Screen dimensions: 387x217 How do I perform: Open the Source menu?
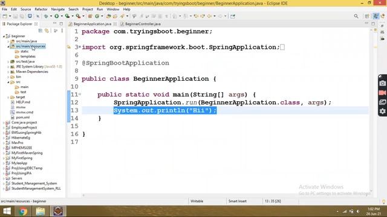(x=25, y=9)
